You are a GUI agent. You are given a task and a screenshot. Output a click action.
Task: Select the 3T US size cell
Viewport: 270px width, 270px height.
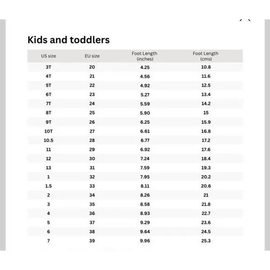(x=48, y=67)
